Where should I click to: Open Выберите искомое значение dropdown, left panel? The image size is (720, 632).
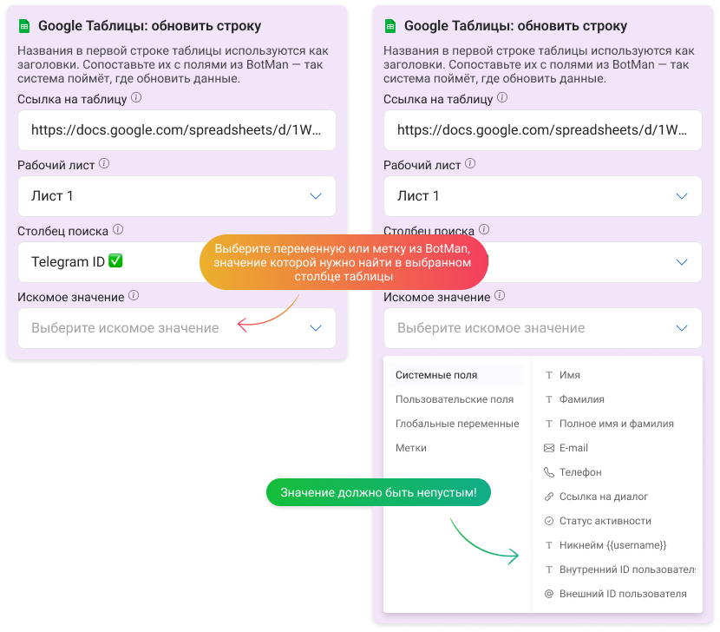(x=177, y=328)
